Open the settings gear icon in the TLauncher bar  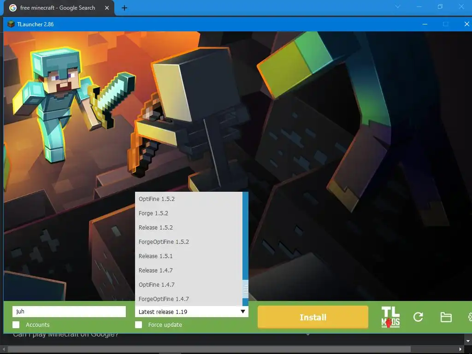[470, 317]
